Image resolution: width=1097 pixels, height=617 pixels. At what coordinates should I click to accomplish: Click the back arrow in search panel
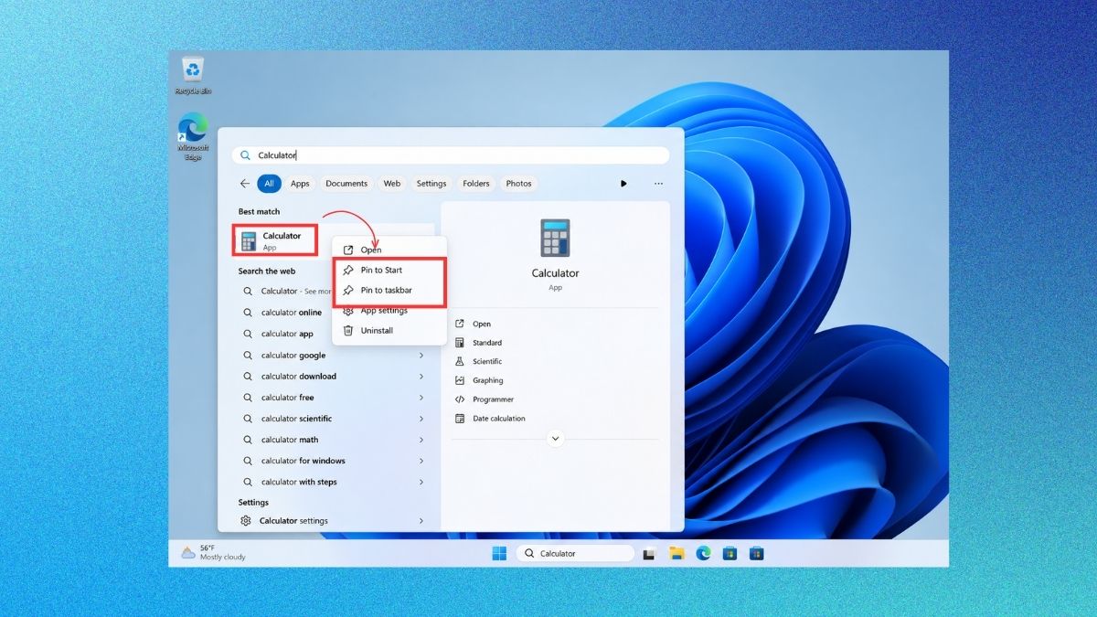(244, 184)
